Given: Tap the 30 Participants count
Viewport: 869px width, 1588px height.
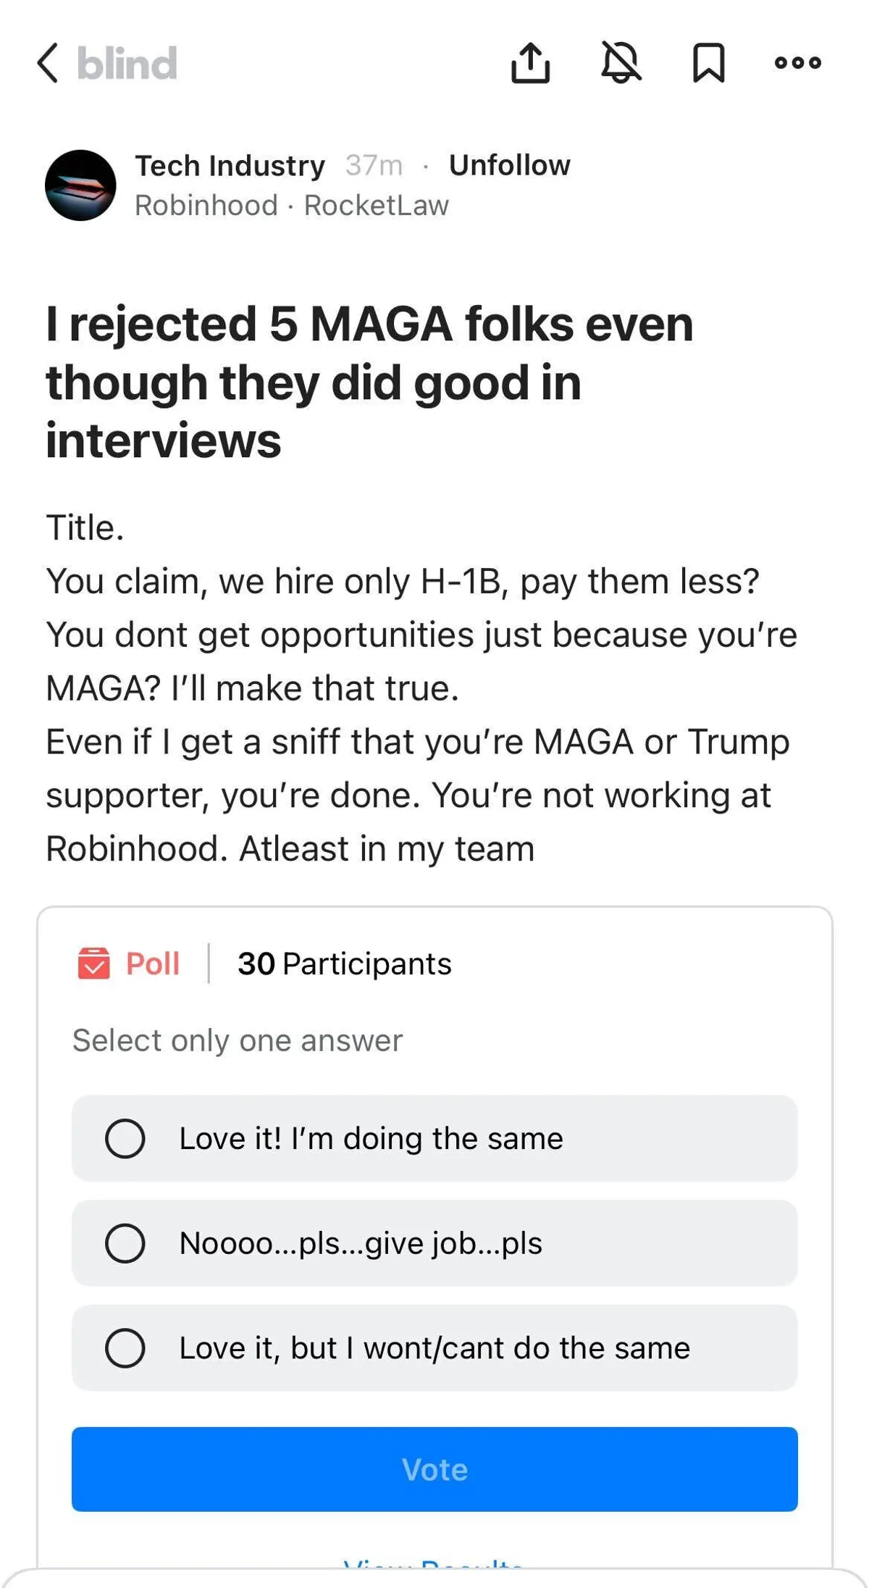Looking at the screenshot, I should tap(345, 964).
